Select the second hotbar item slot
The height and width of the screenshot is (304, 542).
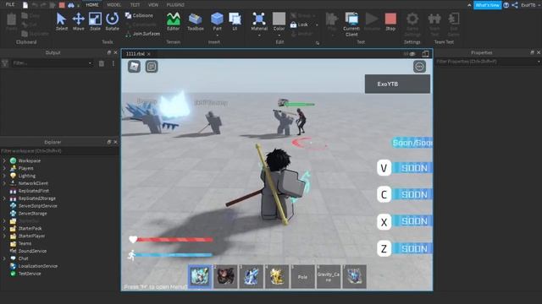[x=225, y=276]
